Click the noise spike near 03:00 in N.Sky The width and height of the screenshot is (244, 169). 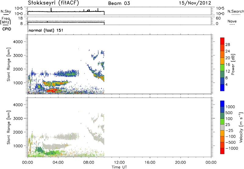pyautogui.click(x=51, y=10)
